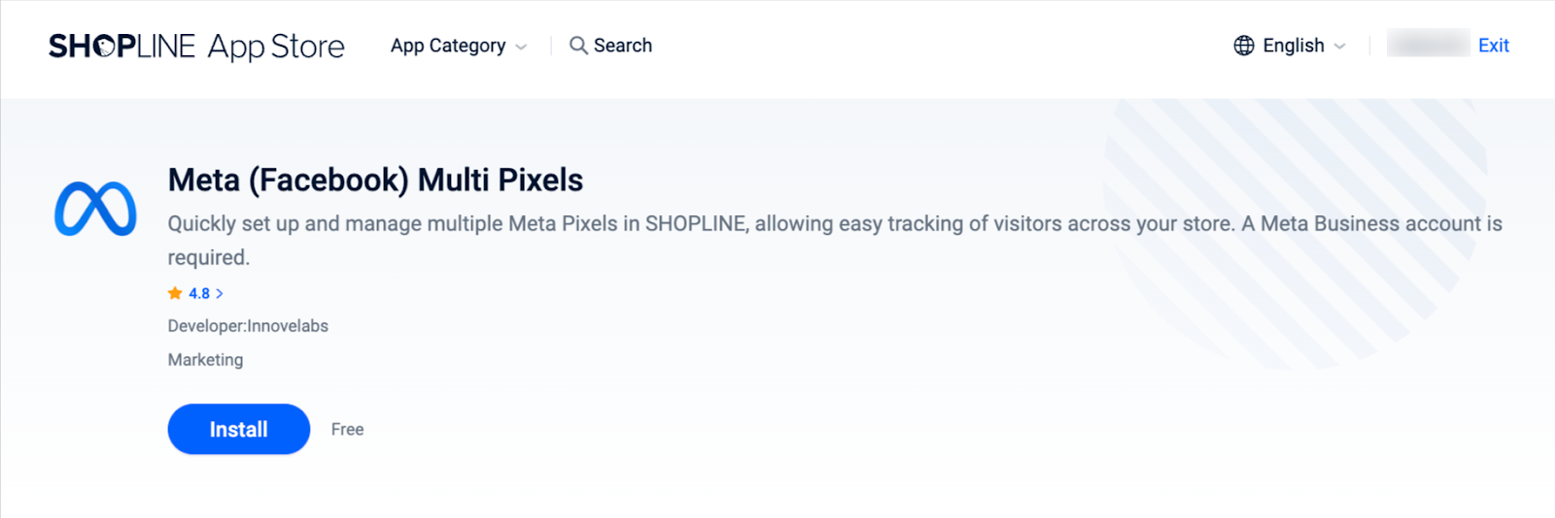Click the arrow beside the 4.8 rating

tap(220, 293)
